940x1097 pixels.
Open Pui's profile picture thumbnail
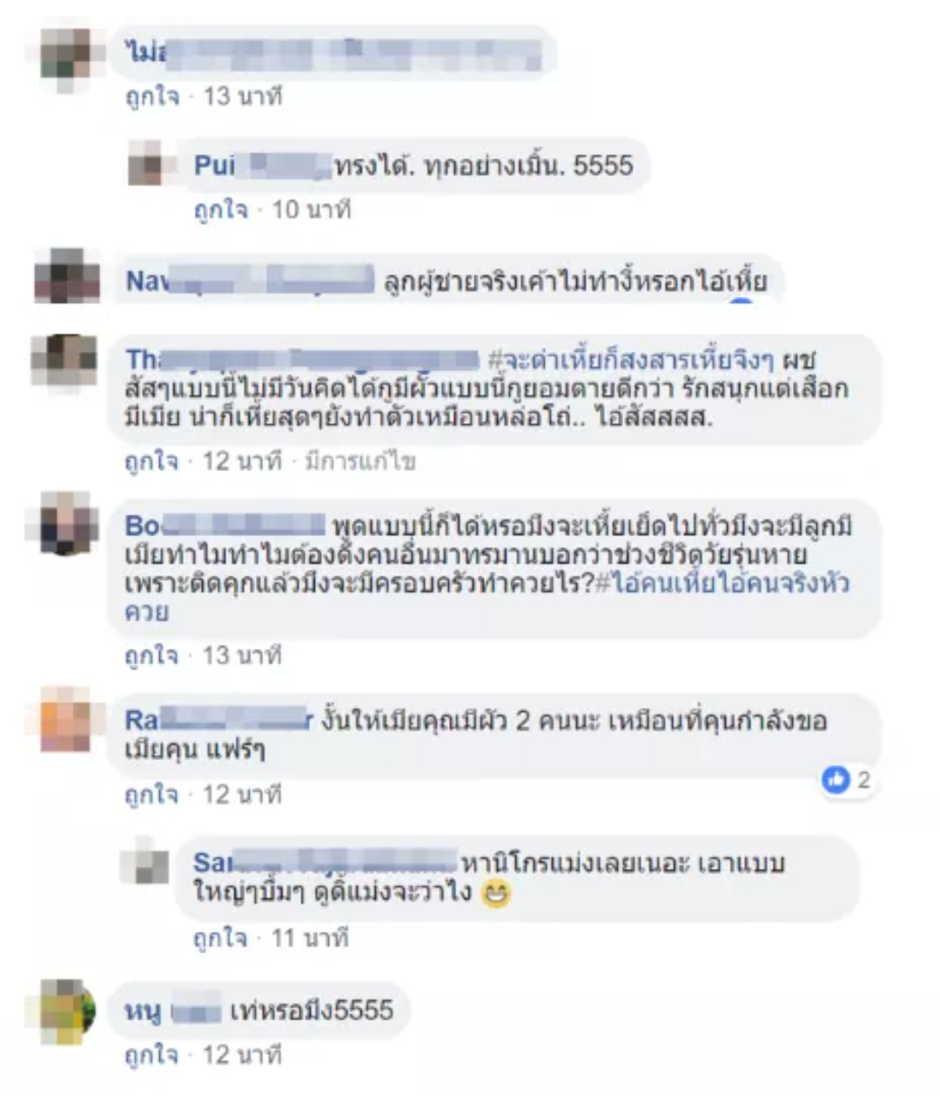point(145,162)
